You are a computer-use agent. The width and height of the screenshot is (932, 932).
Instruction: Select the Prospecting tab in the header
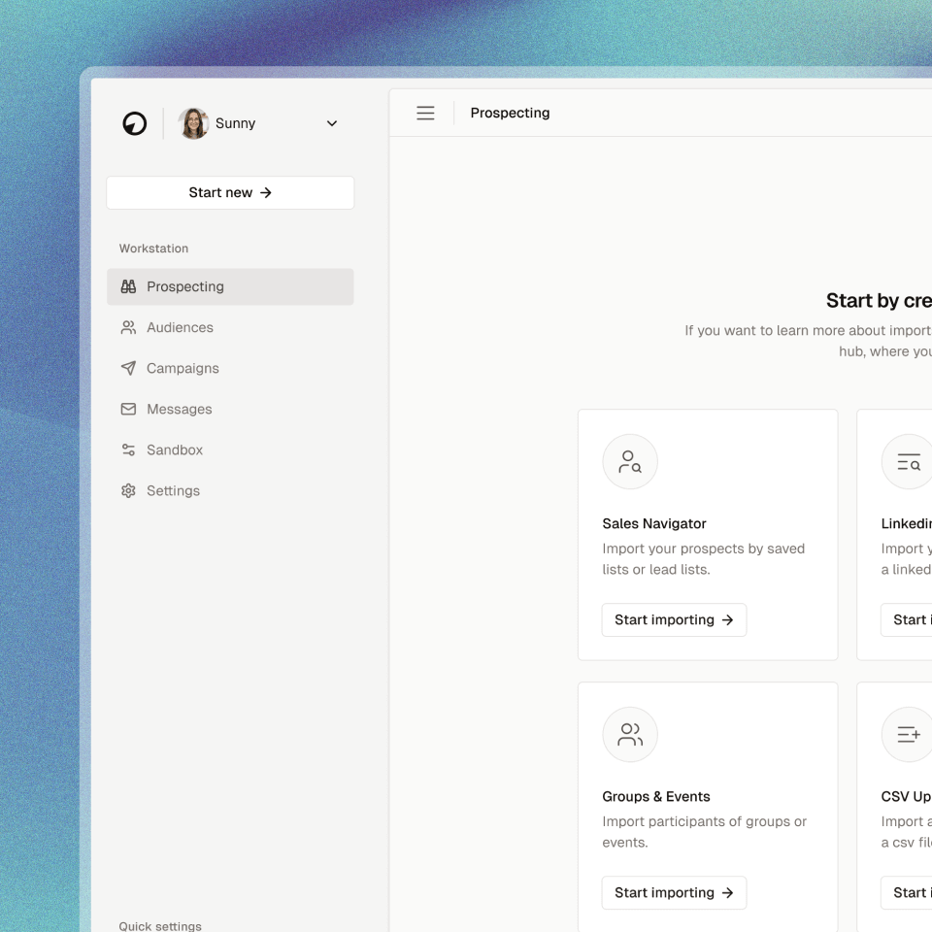510,113
